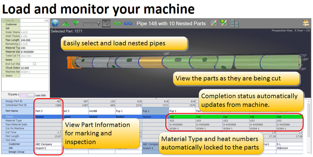Click the grid layout toolbar icon
Screen dimensions: 313x157
pyautogui.click(x=235, y=23)
